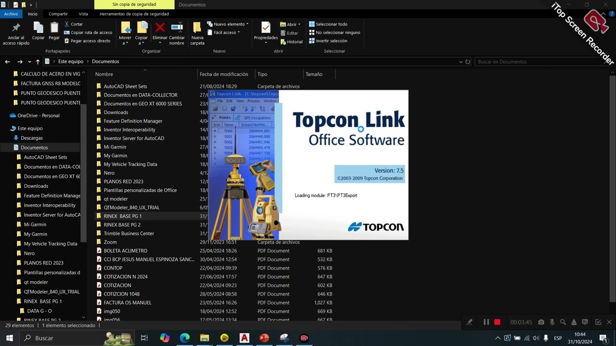Image resolution: width=616 pixels, height=346 pixels.
Task: Click the red Eliminar icon
Action: pos(160,27)
